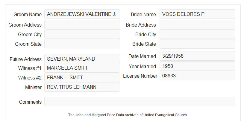Screen dimensions: 241x121
Task: Select the Date Married field
Action: pyautogui.click(x=197, y=56)
